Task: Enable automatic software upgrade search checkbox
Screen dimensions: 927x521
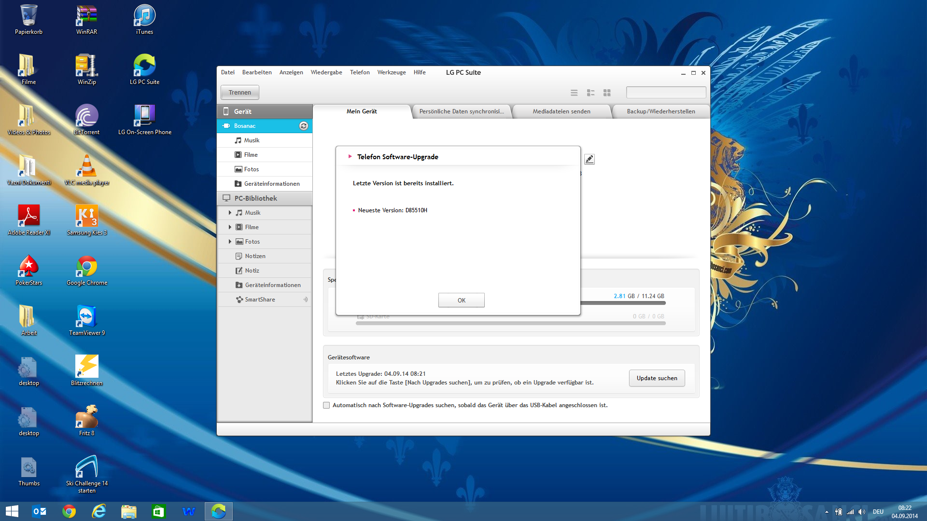Action: point(326,405)
